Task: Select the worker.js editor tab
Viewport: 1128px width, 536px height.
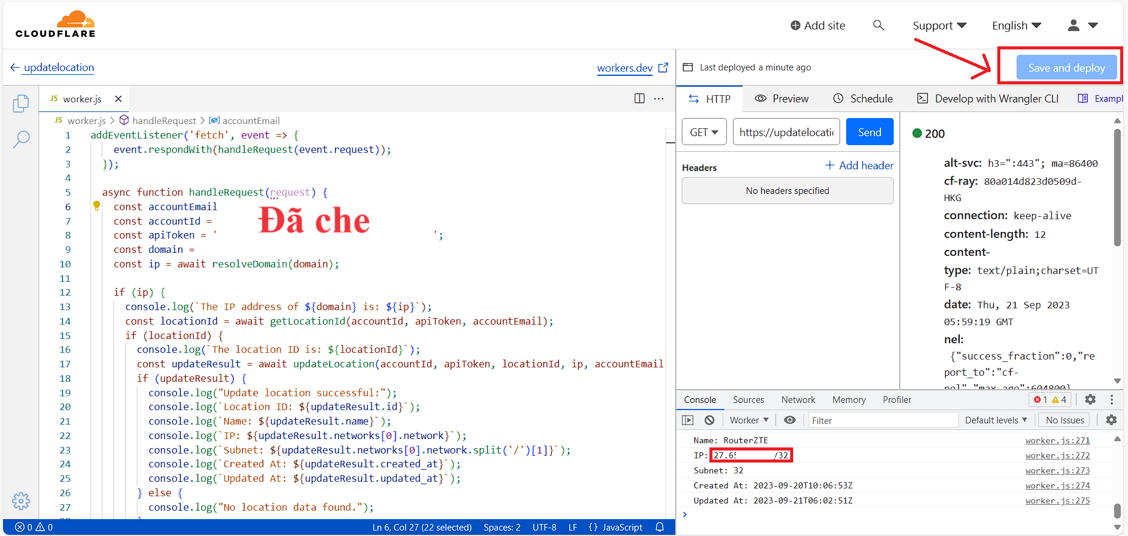Action: click(84, 99)
